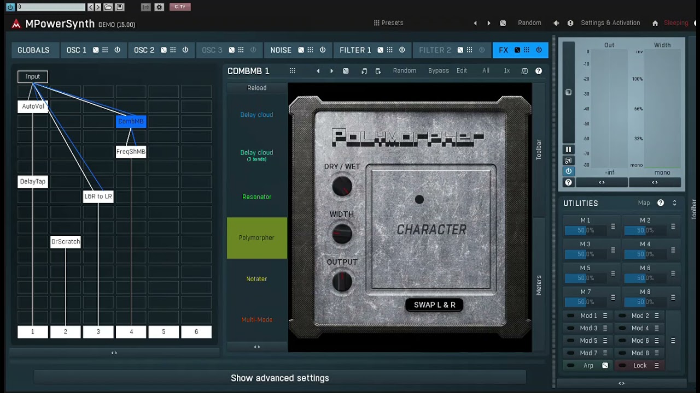Open the main Presets browser

pyautogui.click(x=389, y=23)
